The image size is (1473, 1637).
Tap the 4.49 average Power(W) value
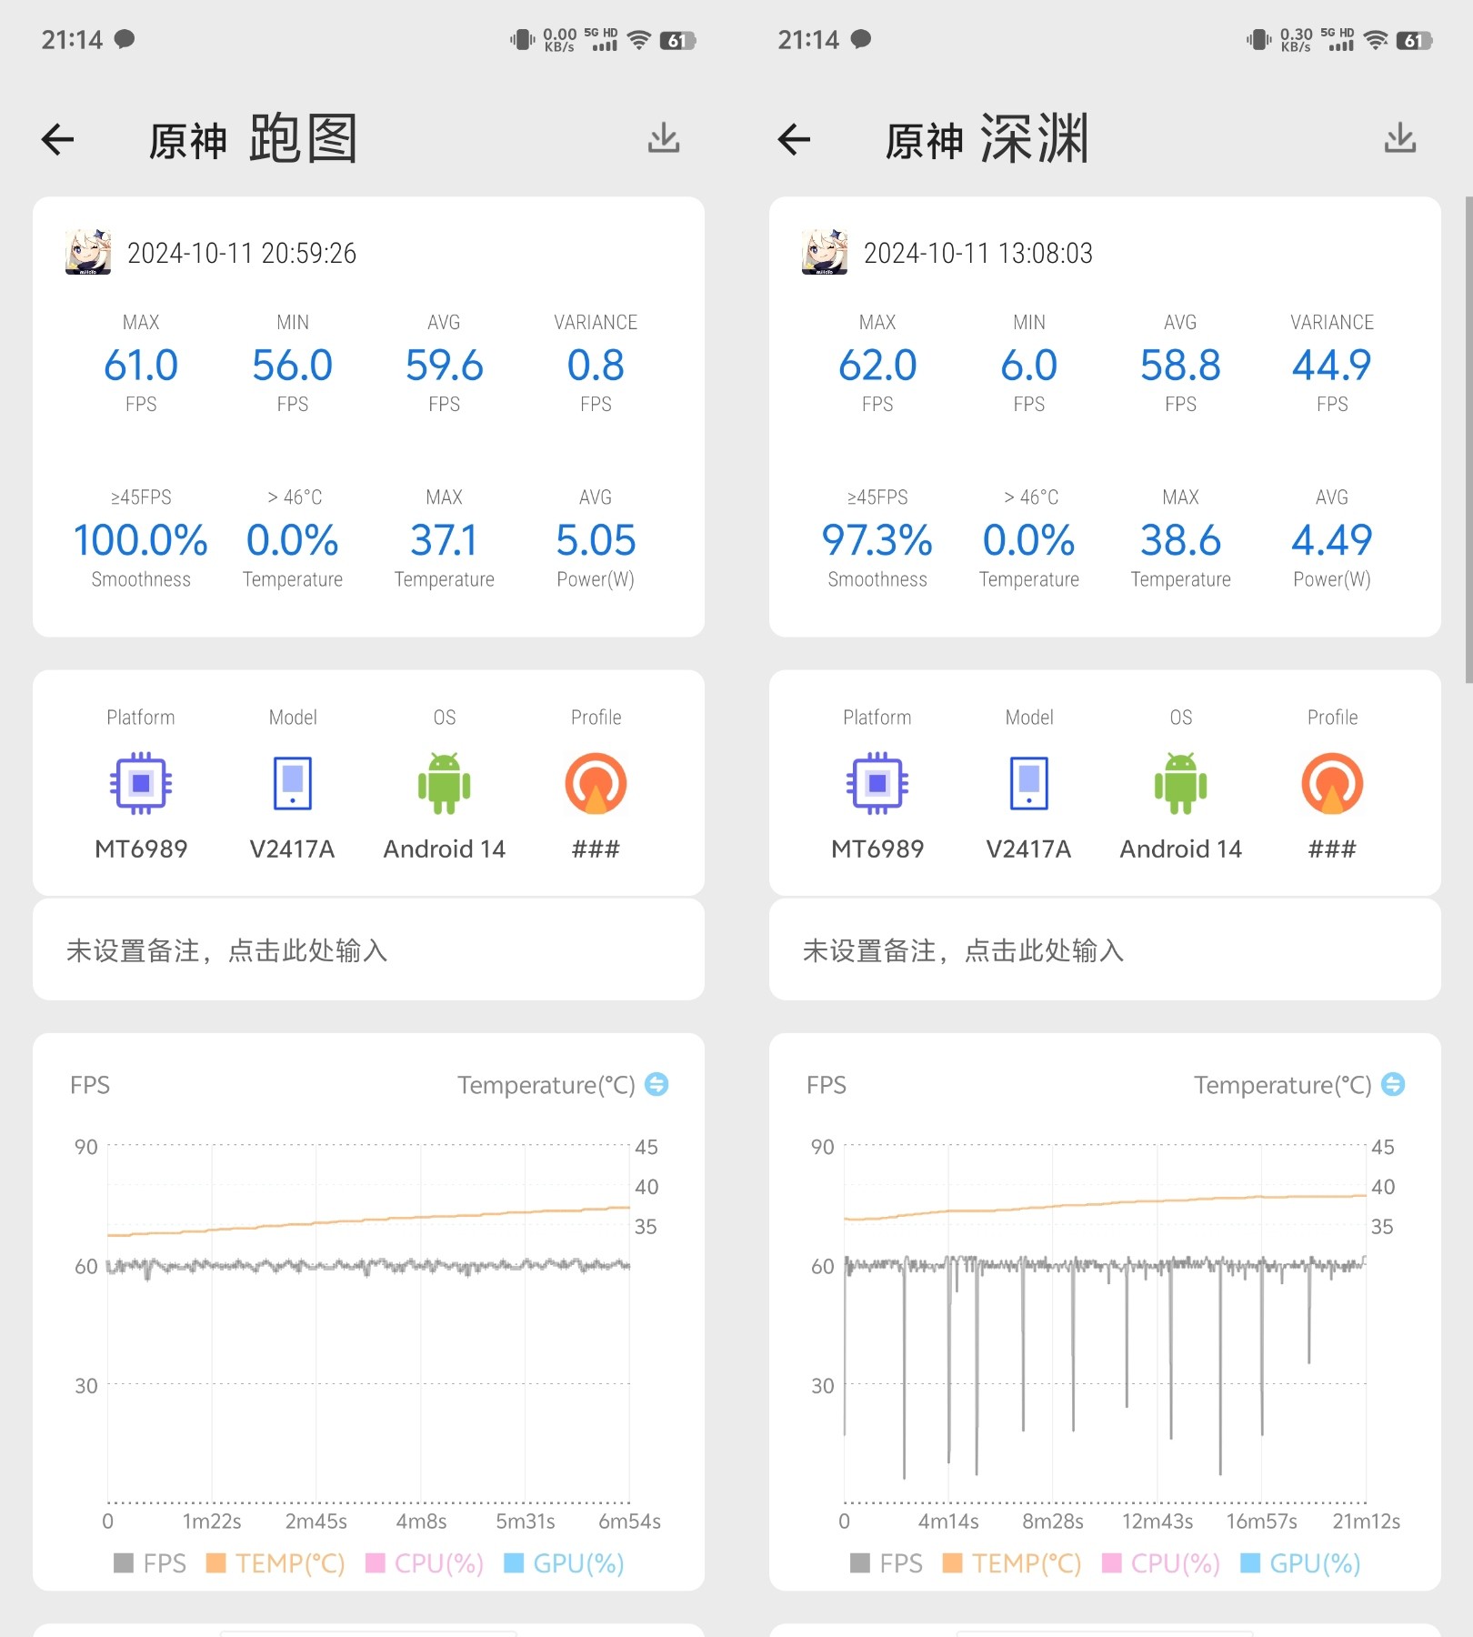pos(1332,540)
